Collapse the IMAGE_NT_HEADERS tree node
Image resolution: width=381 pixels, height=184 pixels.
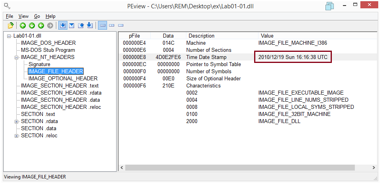(17, 57)
